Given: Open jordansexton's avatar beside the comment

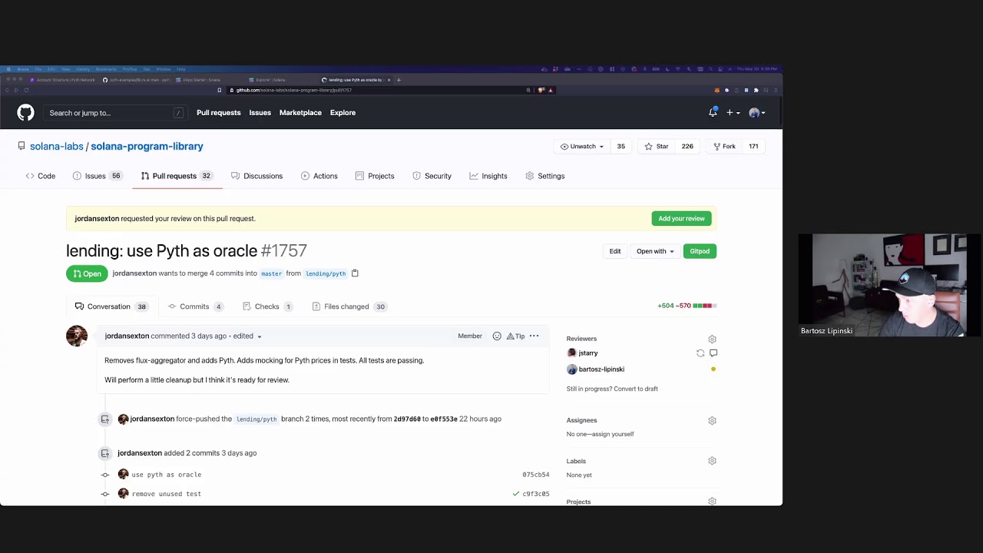Looking at the screenshot, I should (77, 336).
